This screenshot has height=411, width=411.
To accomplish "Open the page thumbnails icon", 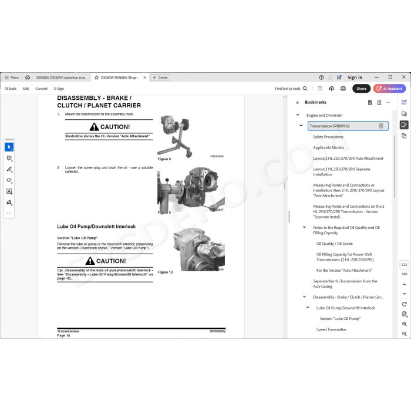I will point(404,136).
